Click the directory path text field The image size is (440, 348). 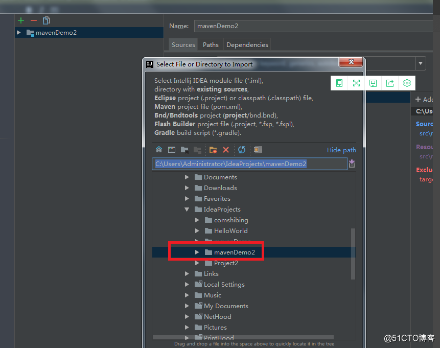coord(250,164)
